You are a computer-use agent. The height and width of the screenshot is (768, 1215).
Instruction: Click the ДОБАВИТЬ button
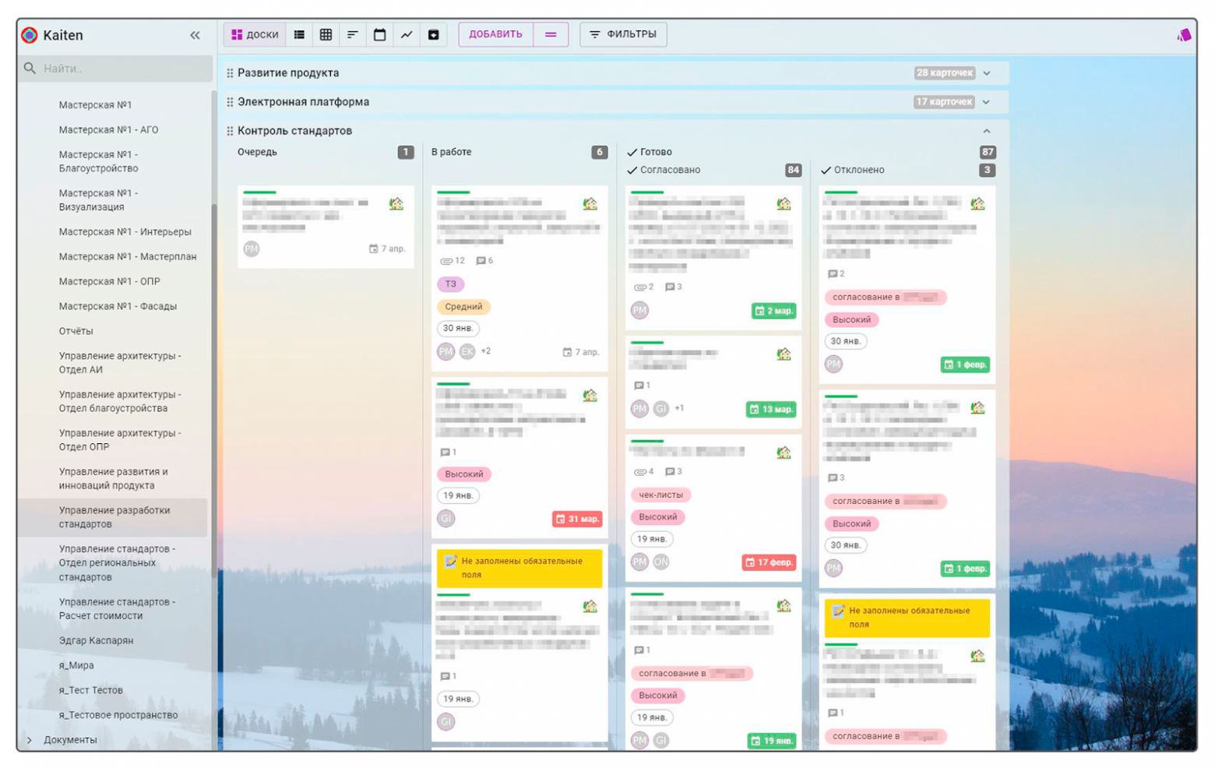[495, 34]
